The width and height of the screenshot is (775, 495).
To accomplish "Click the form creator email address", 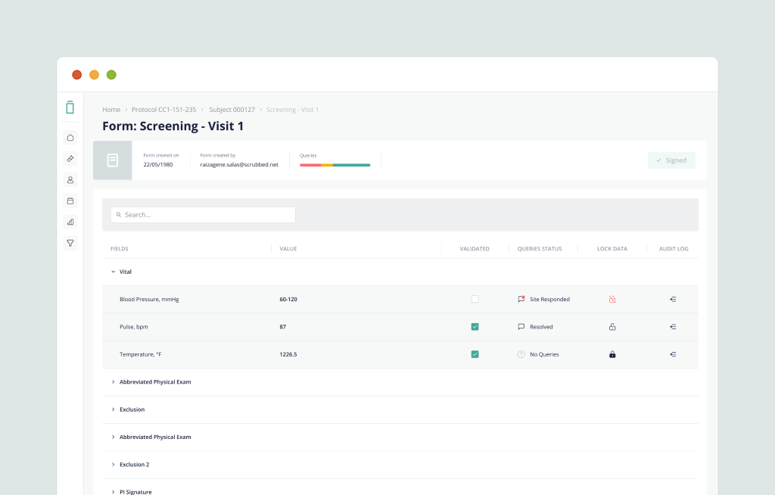I will [x=239, y=165].
